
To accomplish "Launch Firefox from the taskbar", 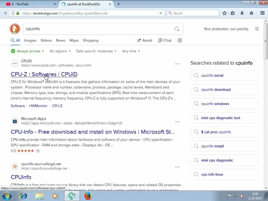I will click(x=88, y=196).
